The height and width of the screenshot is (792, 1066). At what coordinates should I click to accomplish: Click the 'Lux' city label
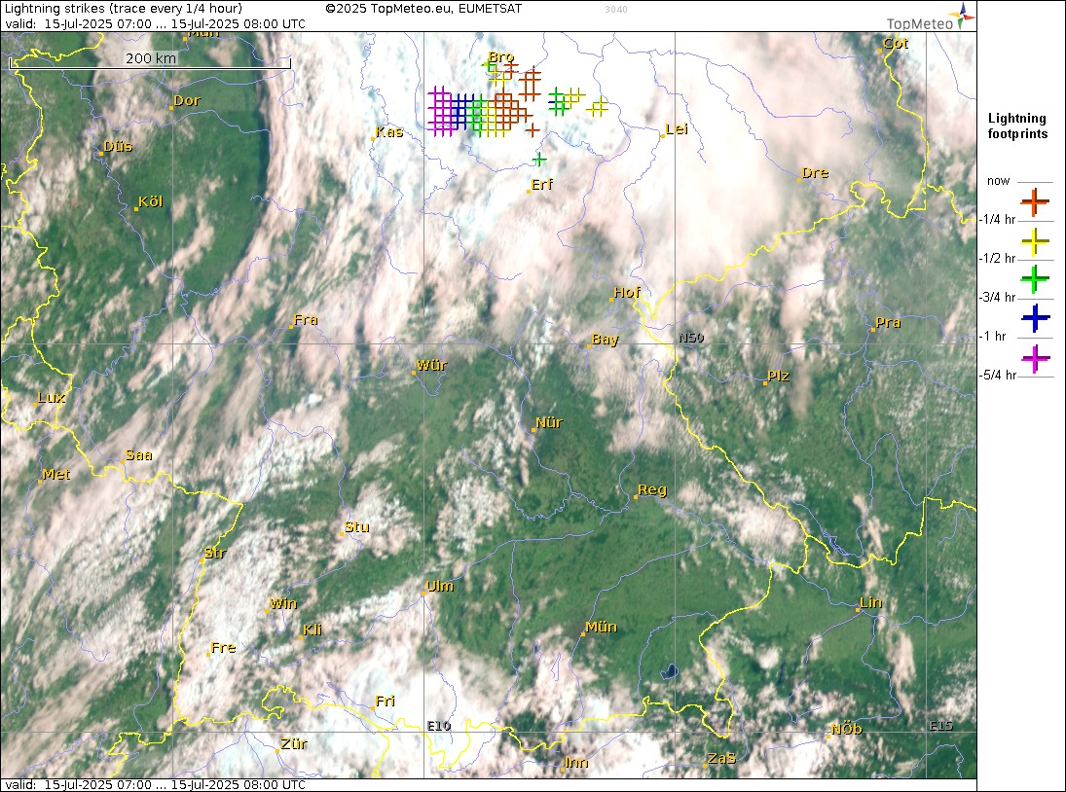click(x=52, y=397)
